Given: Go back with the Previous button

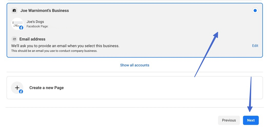Looking at the screenshot, I should click(229, 120).
